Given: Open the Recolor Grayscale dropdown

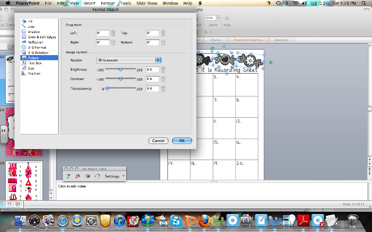Looking at the screenshot, I should tap(129, 60).
